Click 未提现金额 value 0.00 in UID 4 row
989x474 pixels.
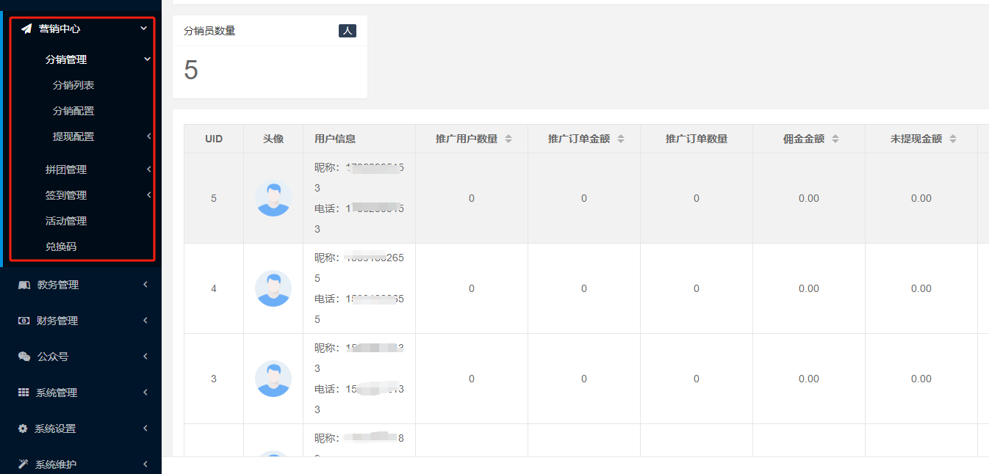pos(921,288)
